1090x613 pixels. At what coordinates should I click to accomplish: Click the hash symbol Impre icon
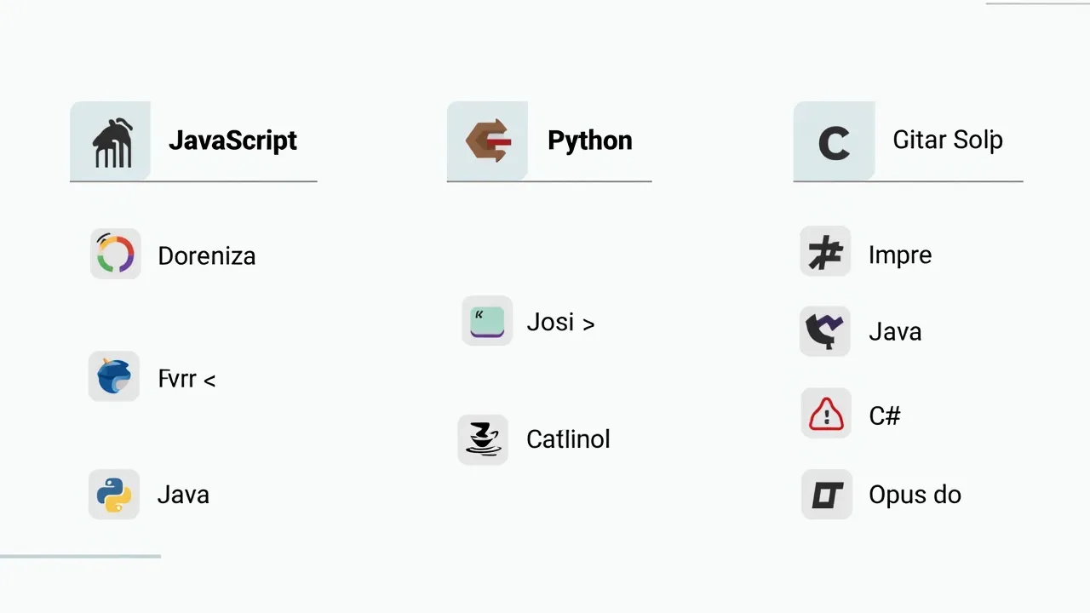[825, 252]
